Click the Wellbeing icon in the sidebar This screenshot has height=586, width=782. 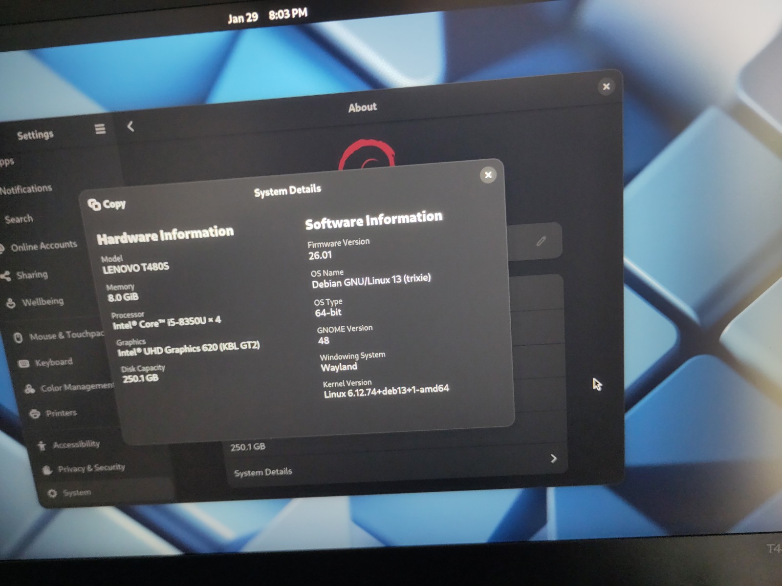pyautogui.click(x=11, y=303)
